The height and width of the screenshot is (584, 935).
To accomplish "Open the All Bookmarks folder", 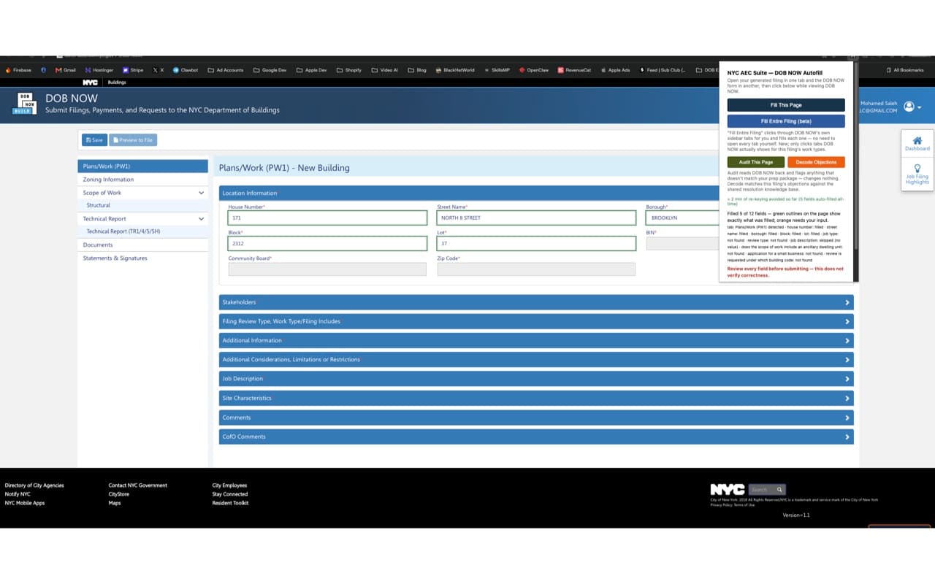I will [x=904, y=70].
